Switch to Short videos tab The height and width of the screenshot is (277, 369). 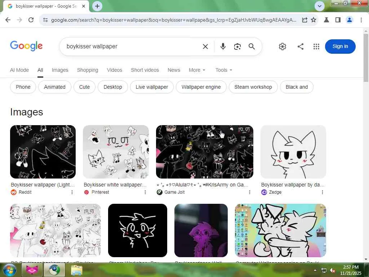pos(145,70)
